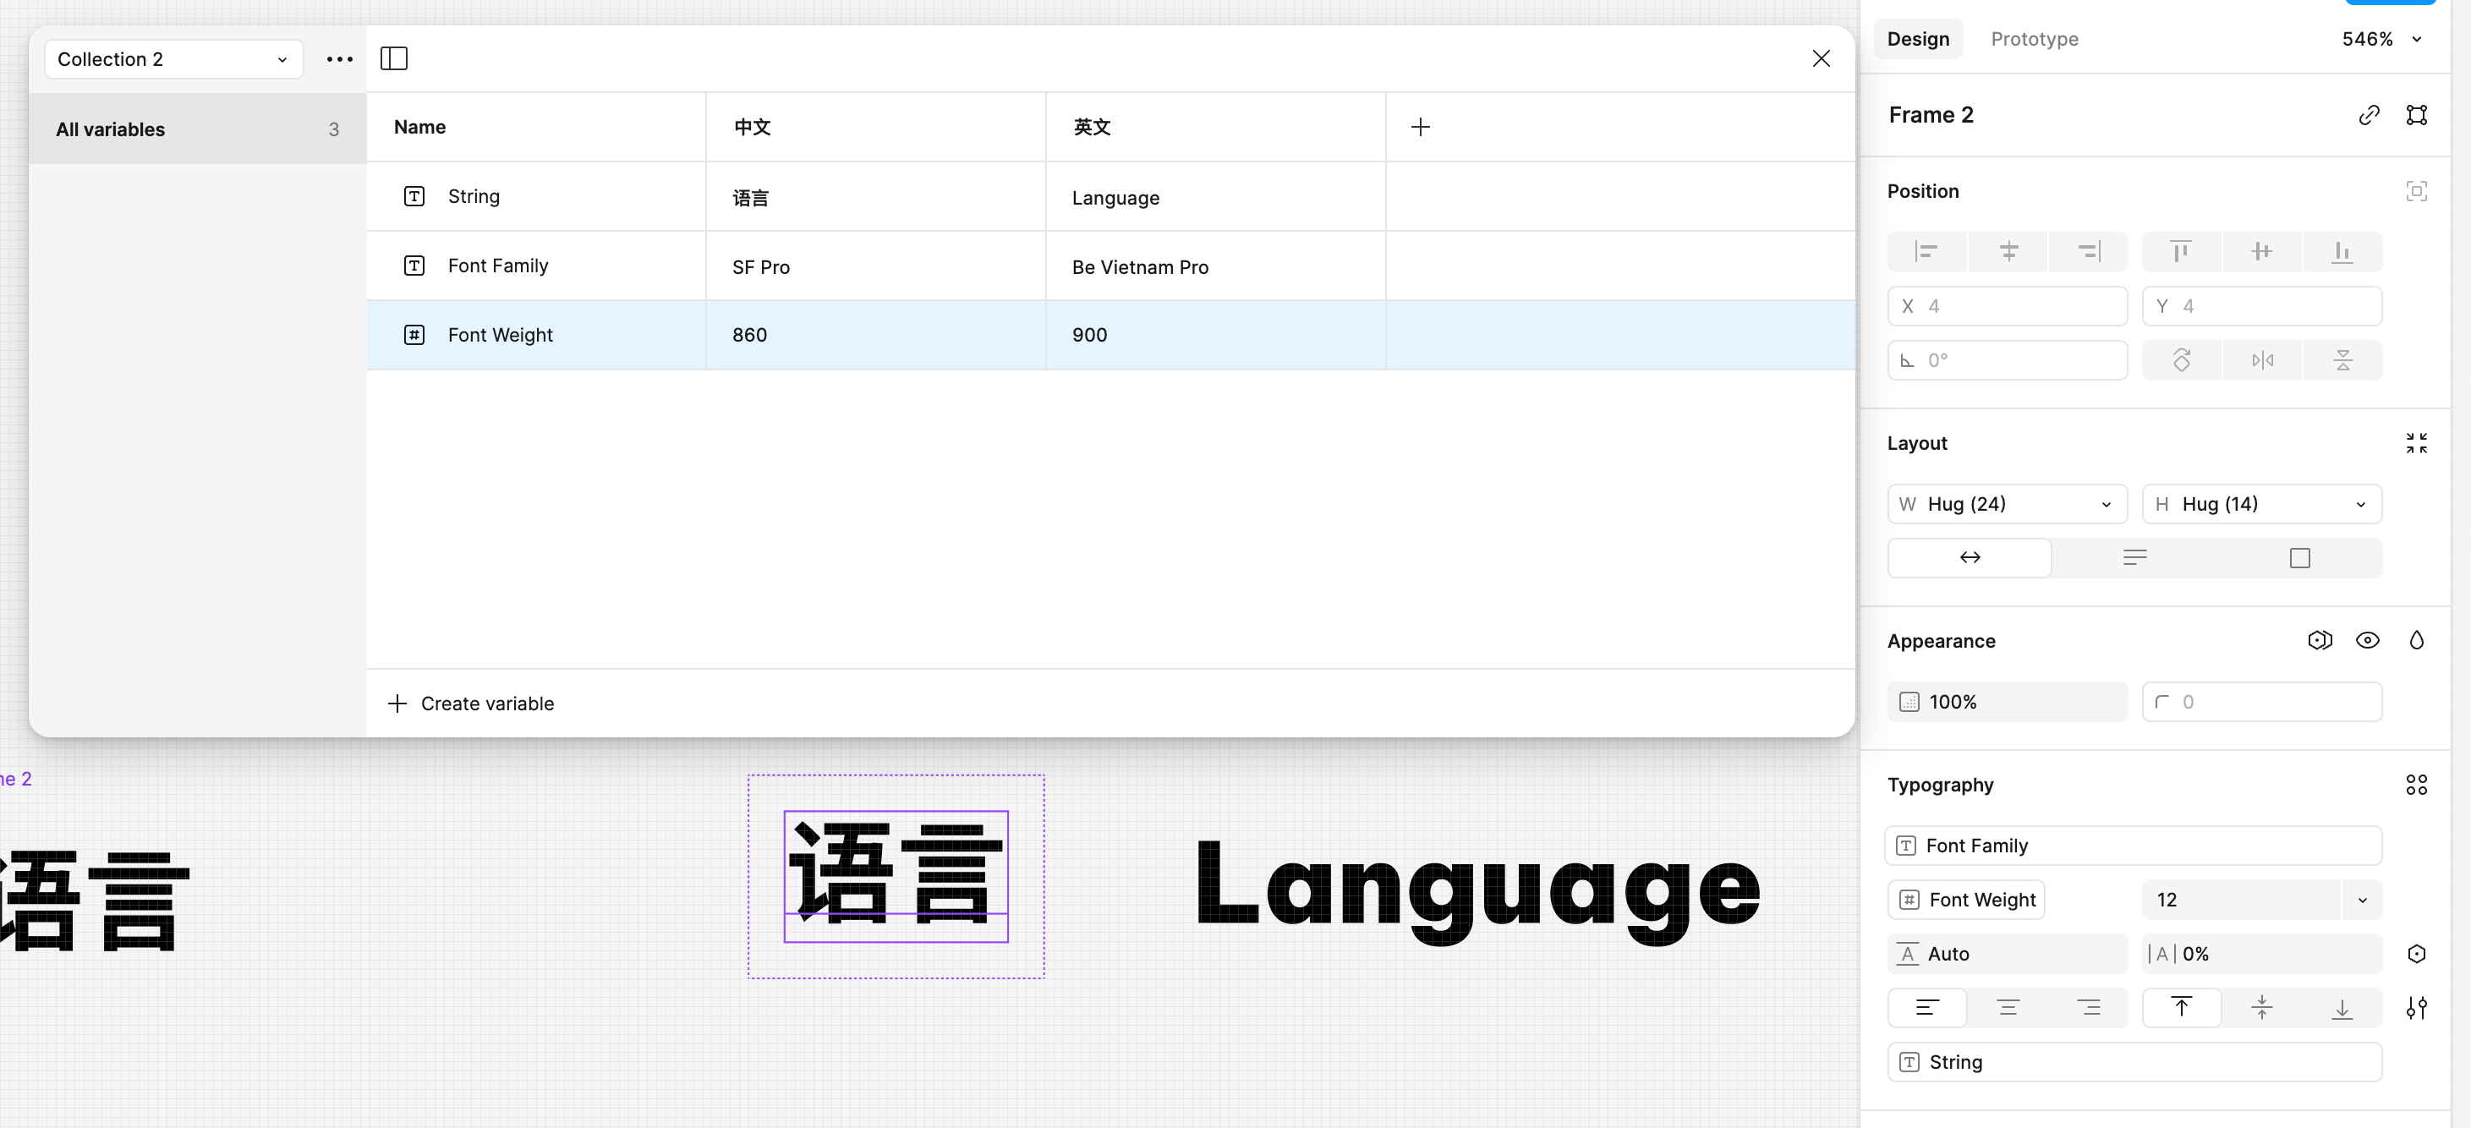Screen dimensions: 2471x1128
Task: Click the rotation 0° field
Action: [2008, 361]
